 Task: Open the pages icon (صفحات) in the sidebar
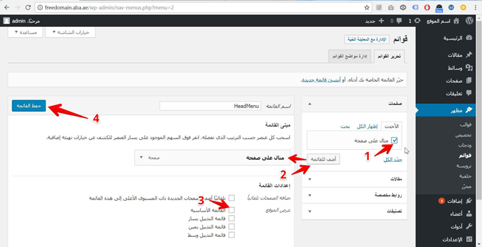click(469, 81)
